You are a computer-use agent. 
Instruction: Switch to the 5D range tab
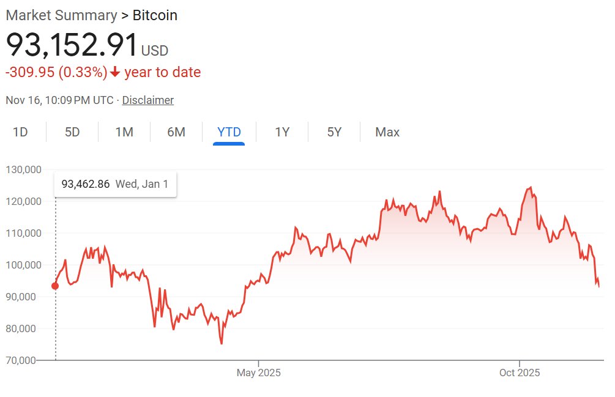[72, 132]
